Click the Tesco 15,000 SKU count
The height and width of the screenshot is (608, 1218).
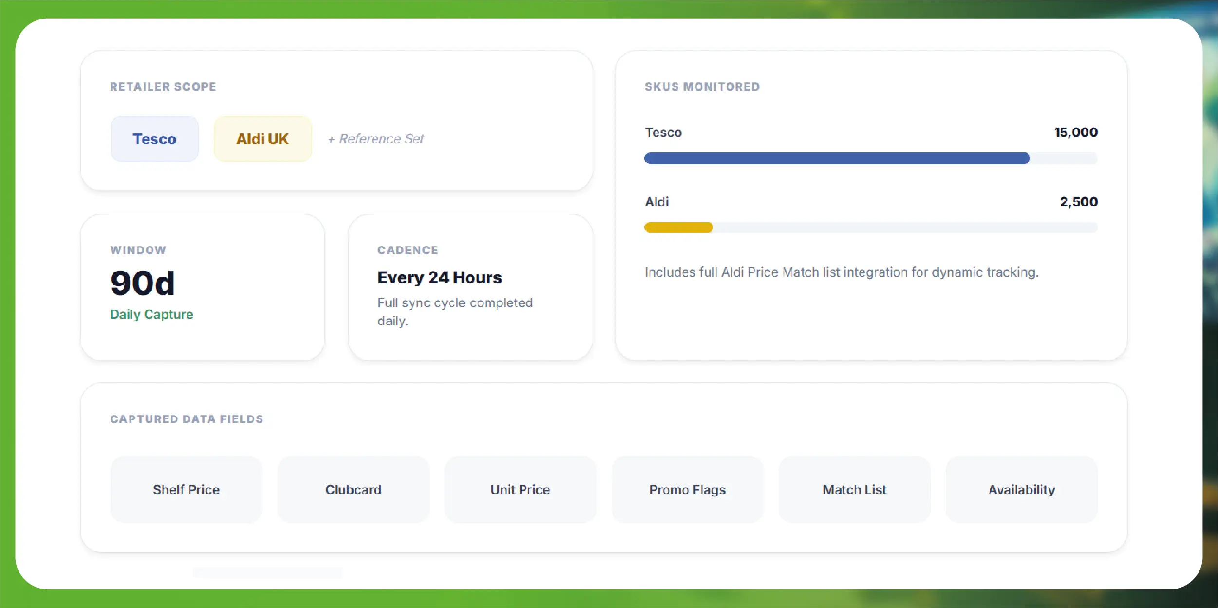coord(1076,133)
